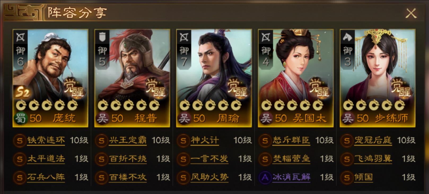Image resolution: width=429 pixels, height=194 pixels.
Task: Click the cavalry horse icon on 步练师 card
Action: 347,37
